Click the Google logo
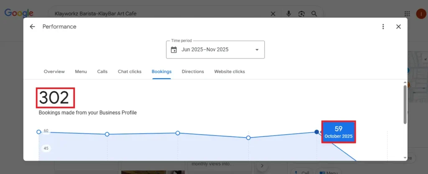 19,13
